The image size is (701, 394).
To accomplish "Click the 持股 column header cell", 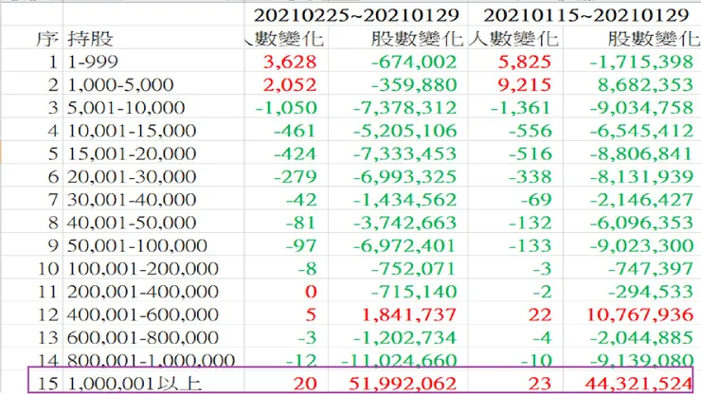I will tap(90, 39).
